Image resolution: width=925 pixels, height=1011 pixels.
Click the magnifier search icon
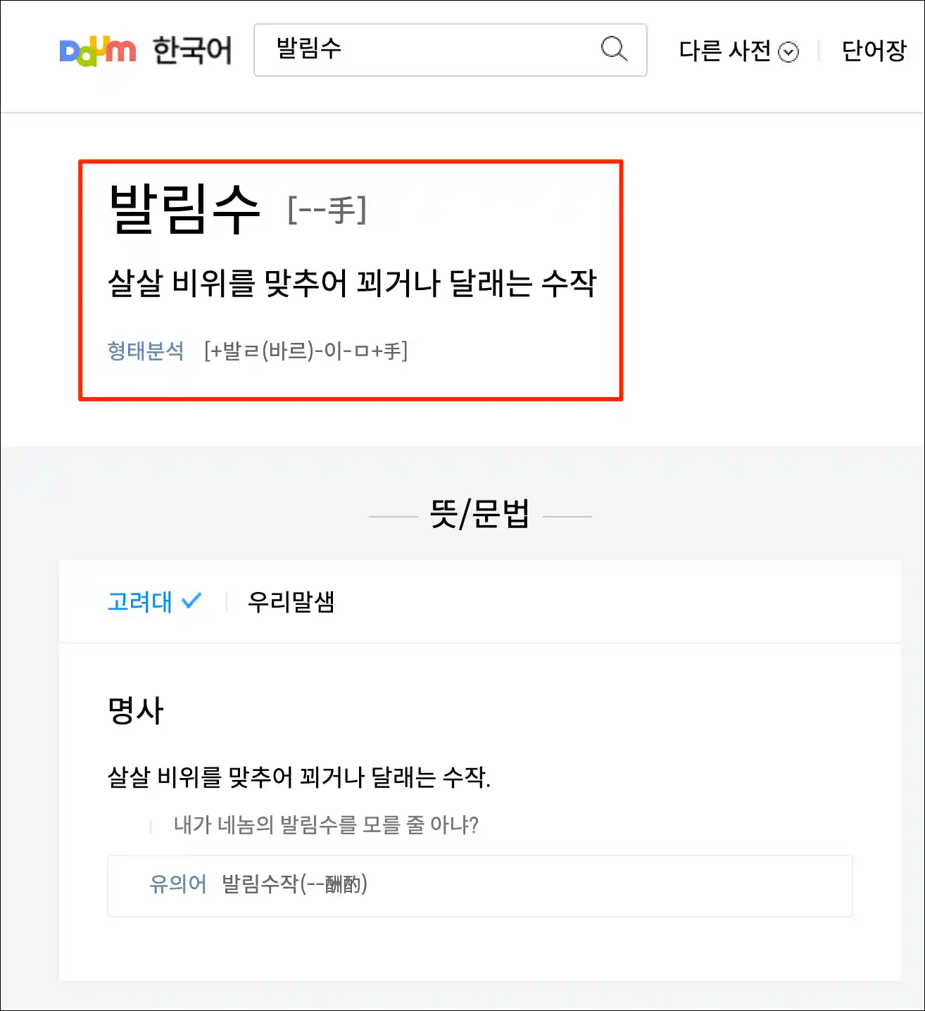pyautogui.click(x=614, y=49)
